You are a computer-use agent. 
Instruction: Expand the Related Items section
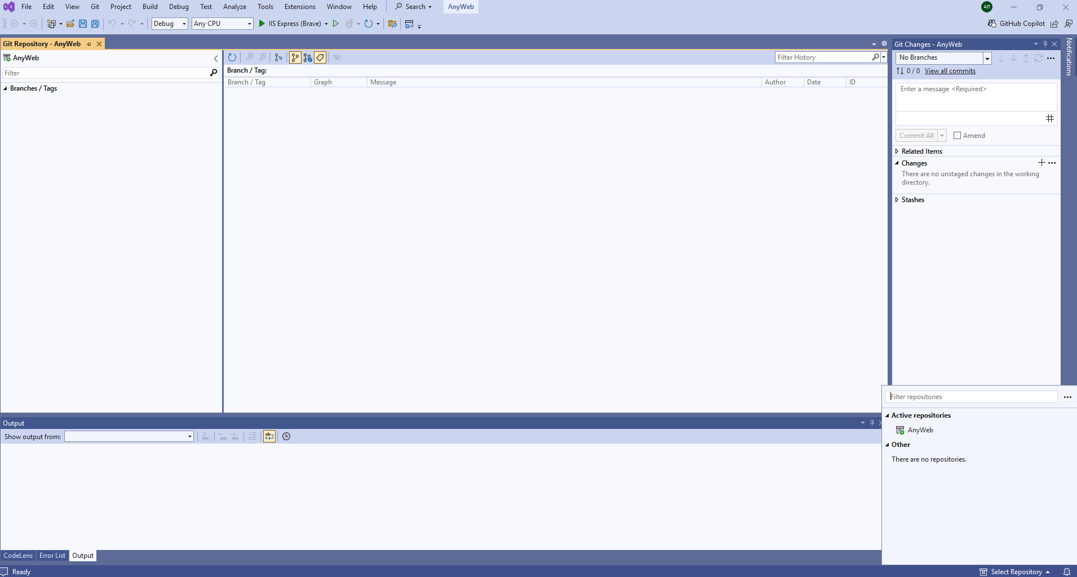[897, 151]
